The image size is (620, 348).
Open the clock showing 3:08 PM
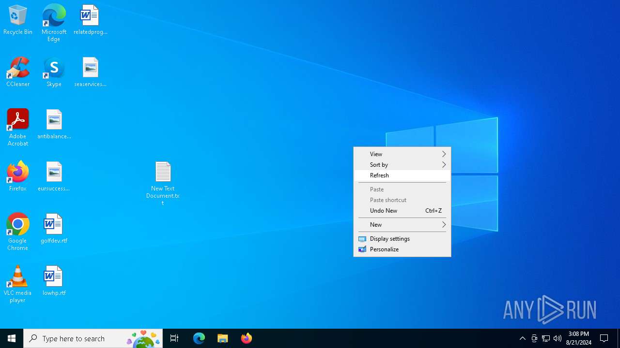click(x=579, y=338)
